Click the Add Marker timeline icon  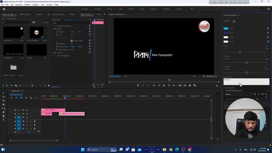click(x=26, y=98)
